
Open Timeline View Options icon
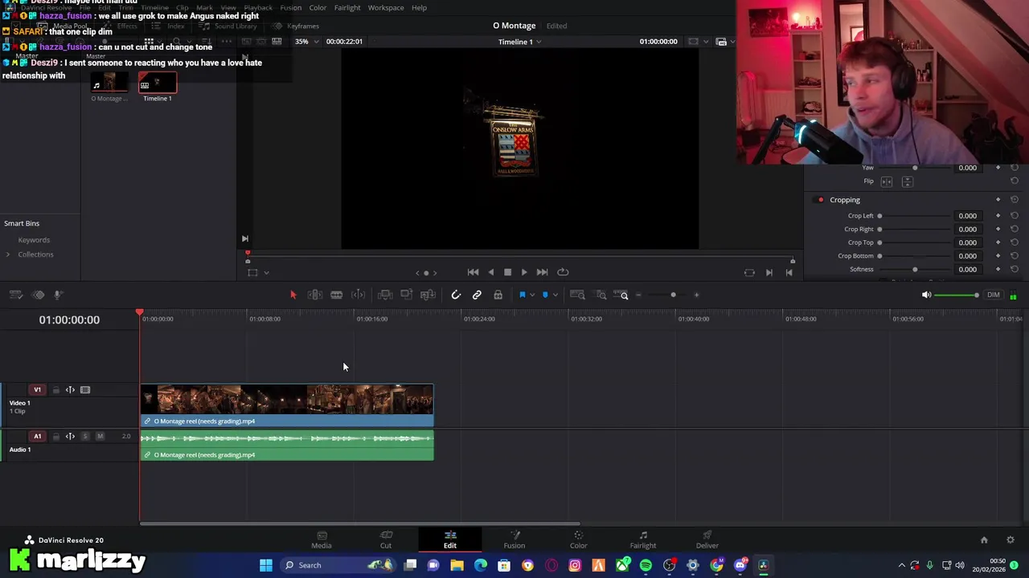tap(15, 295)
